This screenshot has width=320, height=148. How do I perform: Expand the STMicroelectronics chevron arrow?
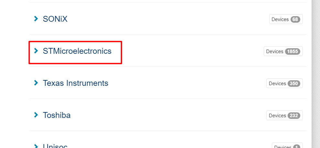pyautogui.click(x=36, y=51)
